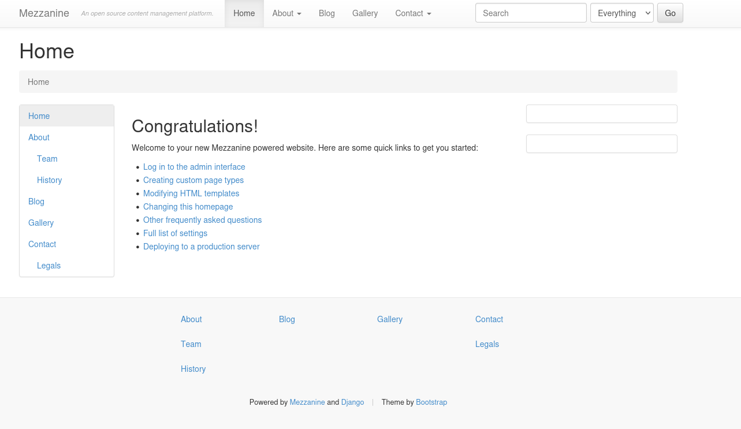Click the Mezzanine brand logo link
The height and width of the screenshot is (429, 741).
coord(44,13)
